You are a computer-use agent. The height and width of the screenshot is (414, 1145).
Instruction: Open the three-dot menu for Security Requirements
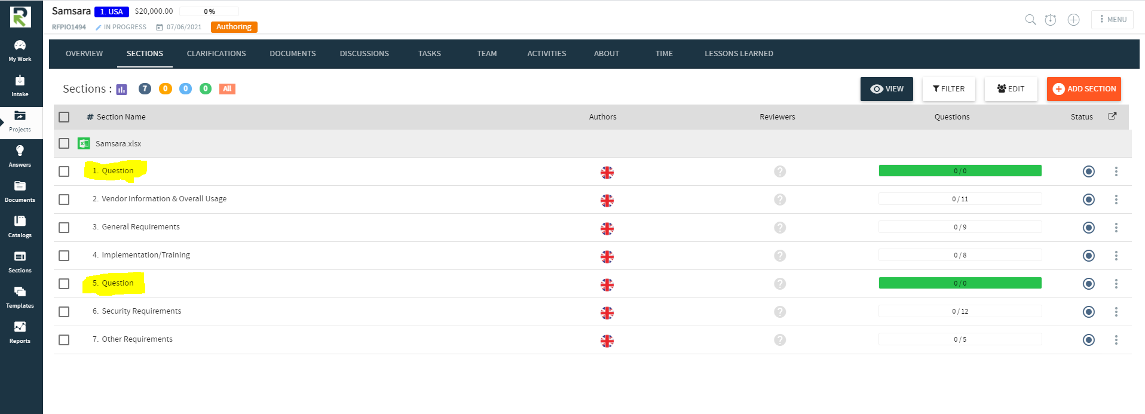tap(1116, 312)
